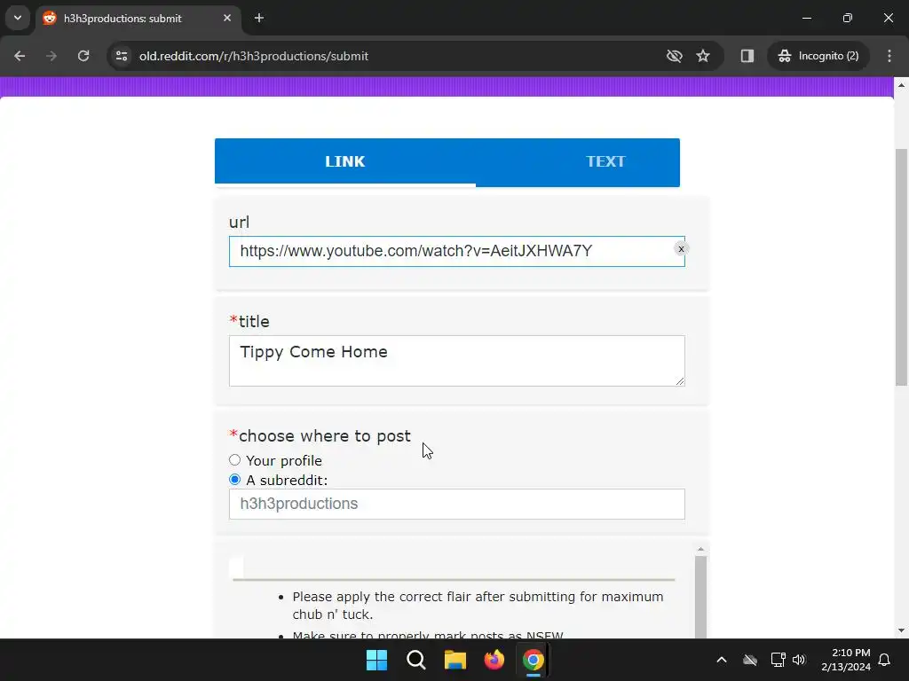Open the clock showing 2:10 PM
Image resolution: width=909 pixels, height=681 pixels.
(846, 660)
